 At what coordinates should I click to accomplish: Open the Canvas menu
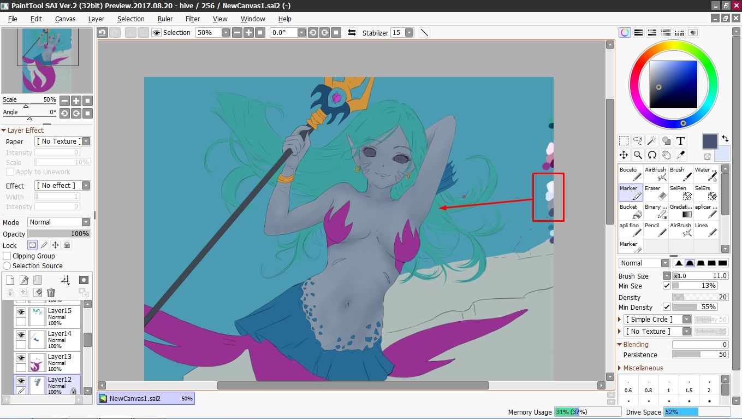(65, 19)
